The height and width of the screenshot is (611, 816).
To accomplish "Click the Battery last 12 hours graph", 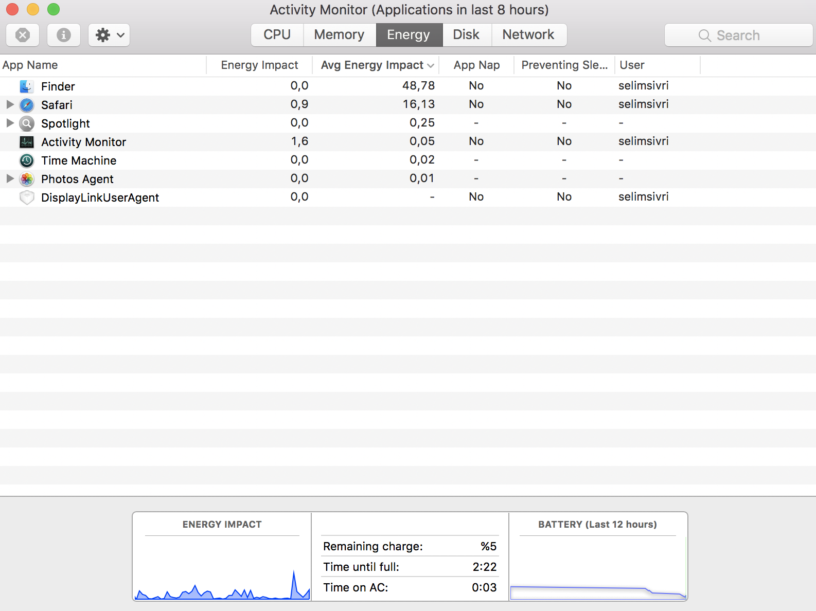I will click(598, 568).
